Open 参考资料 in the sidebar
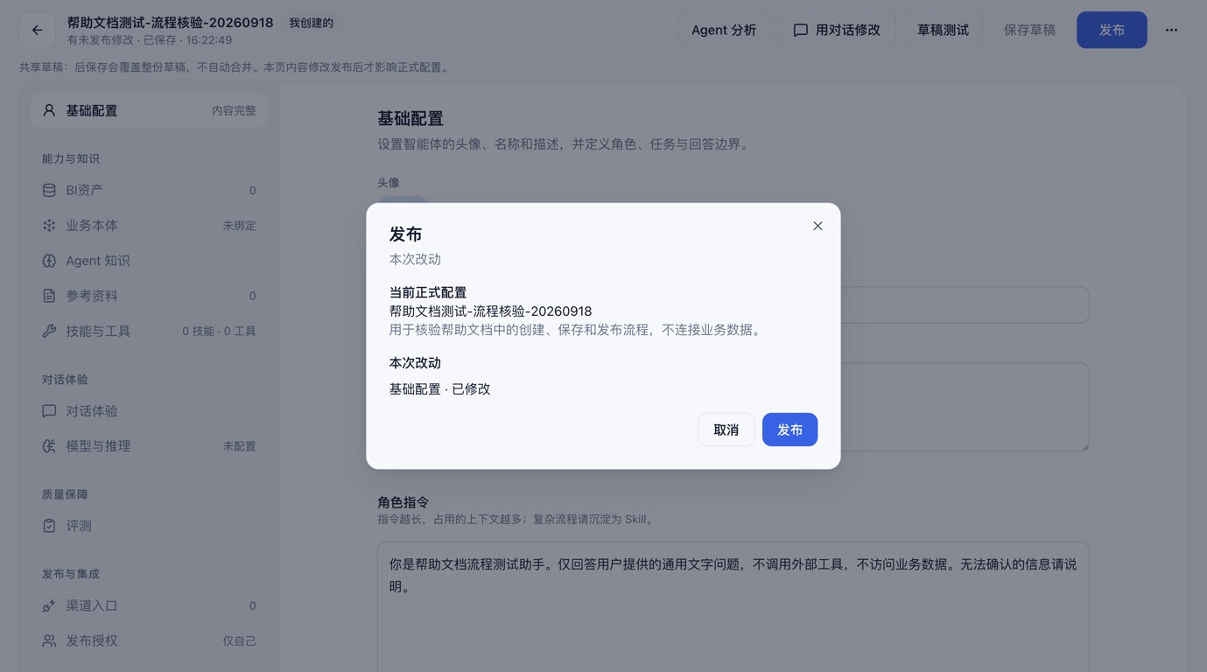 pos(149,296)
